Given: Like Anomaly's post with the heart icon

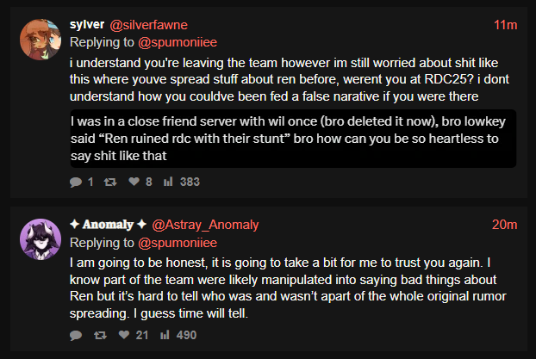Looking at the screenshot, I should (x=124, y=335).
